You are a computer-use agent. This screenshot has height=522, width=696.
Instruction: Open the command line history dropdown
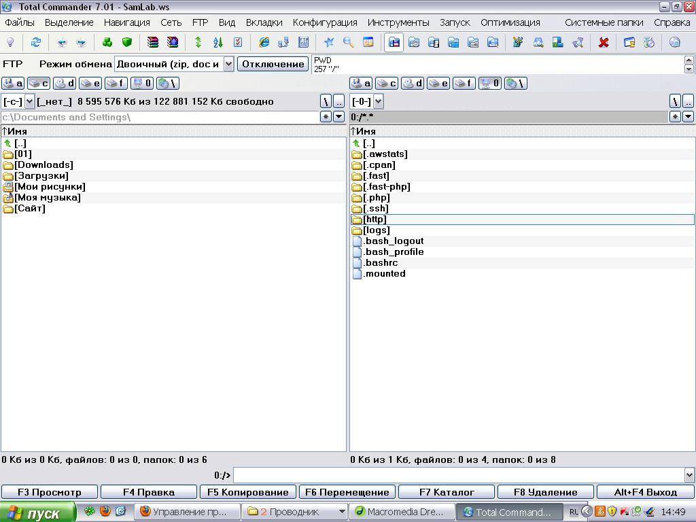689,475
